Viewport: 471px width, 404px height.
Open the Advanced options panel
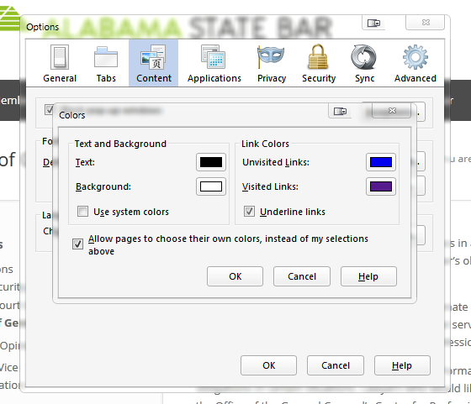coord(415,64)
